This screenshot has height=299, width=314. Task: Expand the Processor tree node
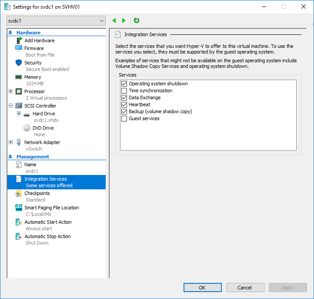coord(11,91)
